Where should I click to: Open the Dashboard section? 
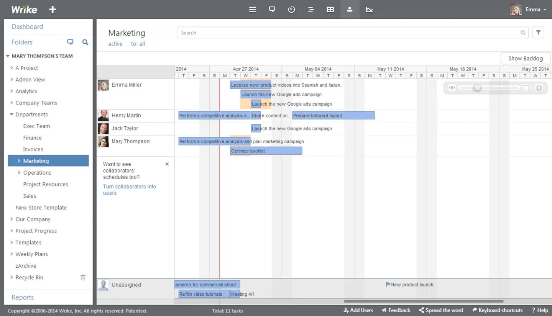coord(27,26)
